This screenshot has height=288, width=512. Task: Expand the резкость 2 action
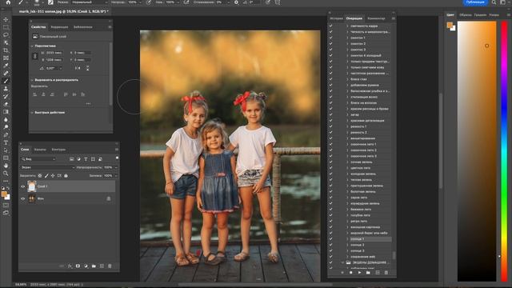(x=347, y=133)
